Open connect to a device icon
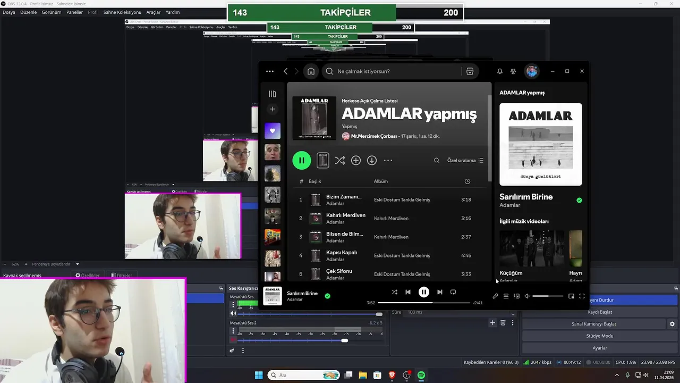680x383 pixels. click(x=516, y=296)
